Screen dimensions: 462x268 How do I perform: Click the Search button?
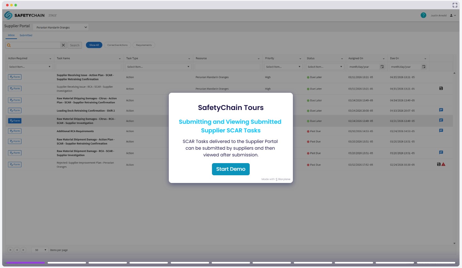click(x=75, y=45)
